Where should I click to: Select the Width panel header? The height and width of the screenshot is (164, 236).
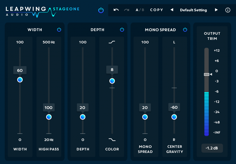pos(35,30)
